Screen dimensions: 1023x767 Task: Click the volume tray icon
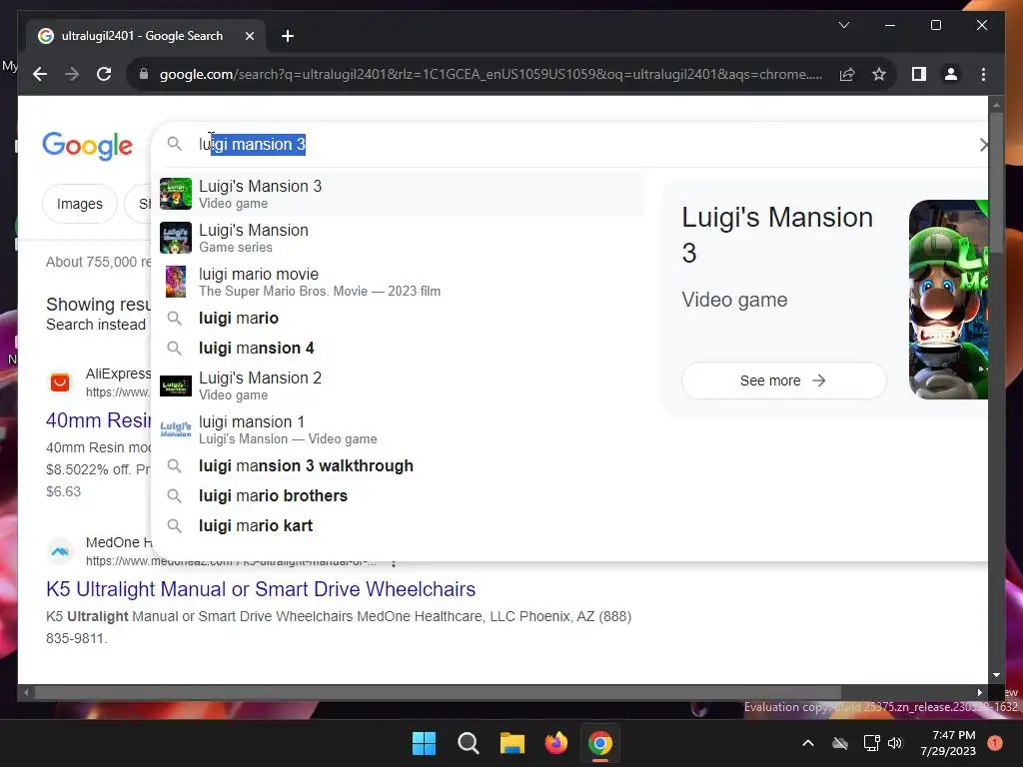(894, 743)
